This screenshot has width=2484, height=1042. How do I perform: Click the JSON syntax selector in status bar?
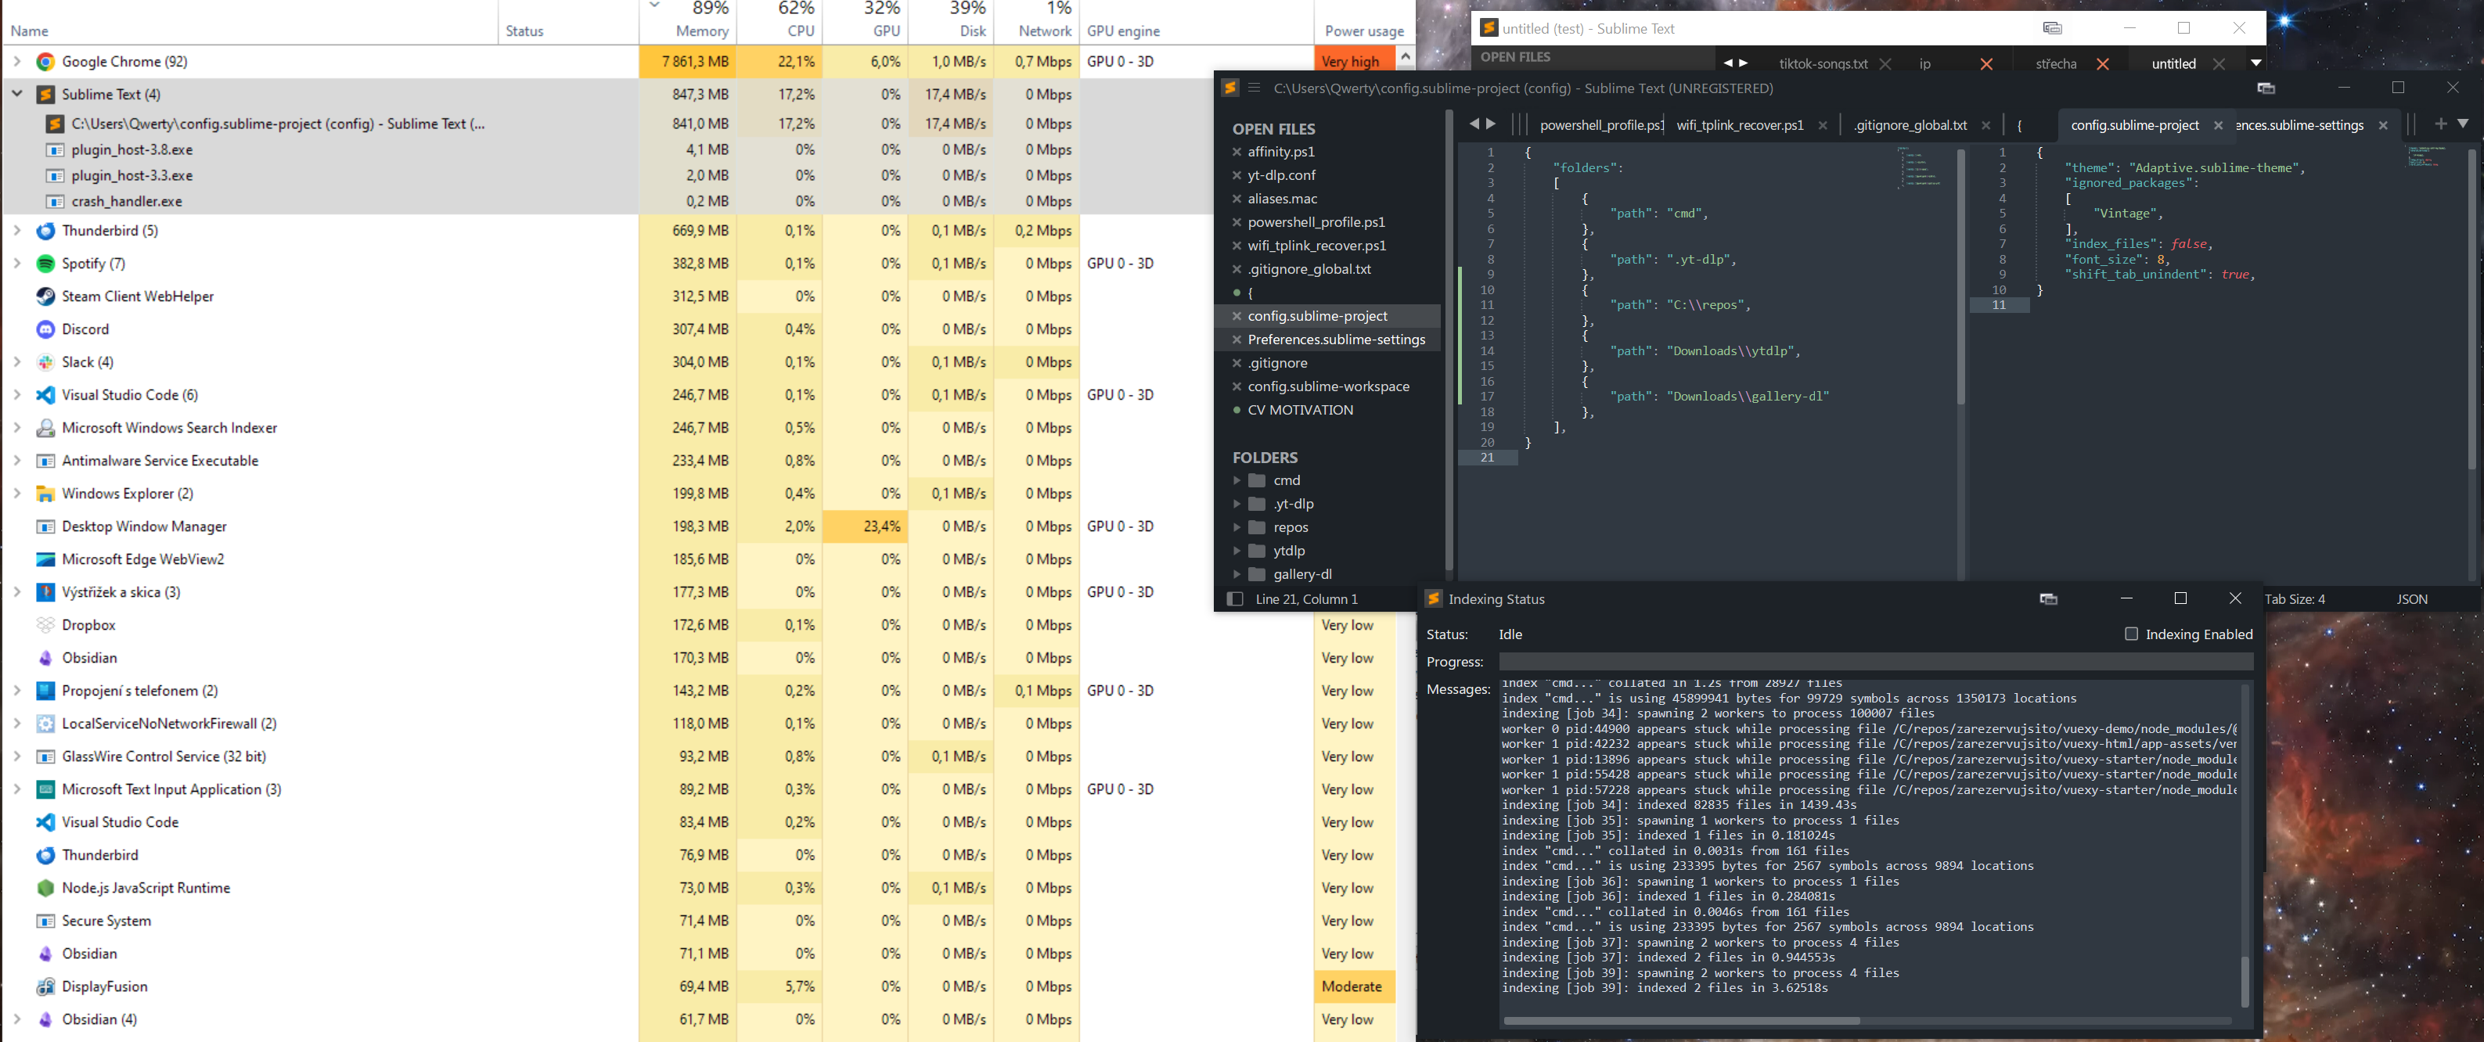(2410, 598)
